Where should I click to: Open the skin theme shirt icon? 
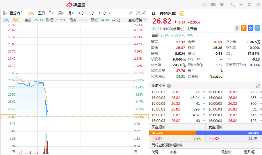[222, 5]
